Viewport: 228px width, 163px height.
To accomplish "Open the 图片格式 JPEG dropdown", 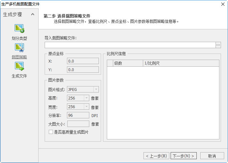I will pos(96,90).
